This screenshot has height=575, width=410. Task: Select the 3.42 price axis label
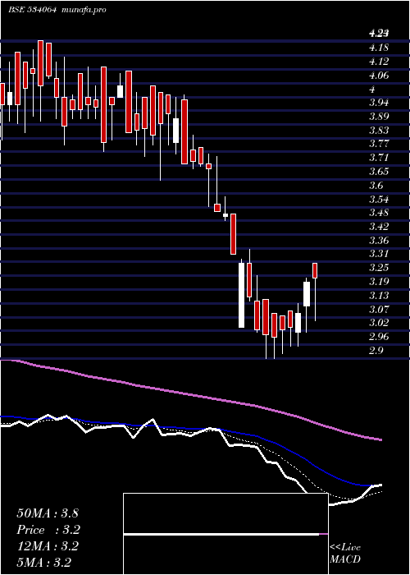(x=379, y=227)
